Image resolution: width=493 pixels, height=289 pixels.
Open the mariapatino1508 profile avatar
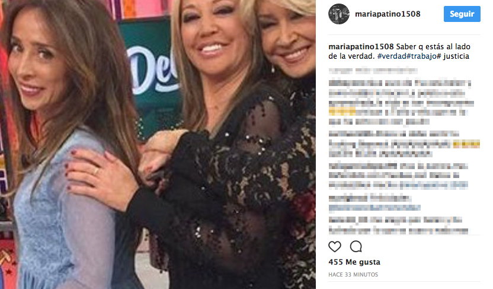click(x=339, y=14)
